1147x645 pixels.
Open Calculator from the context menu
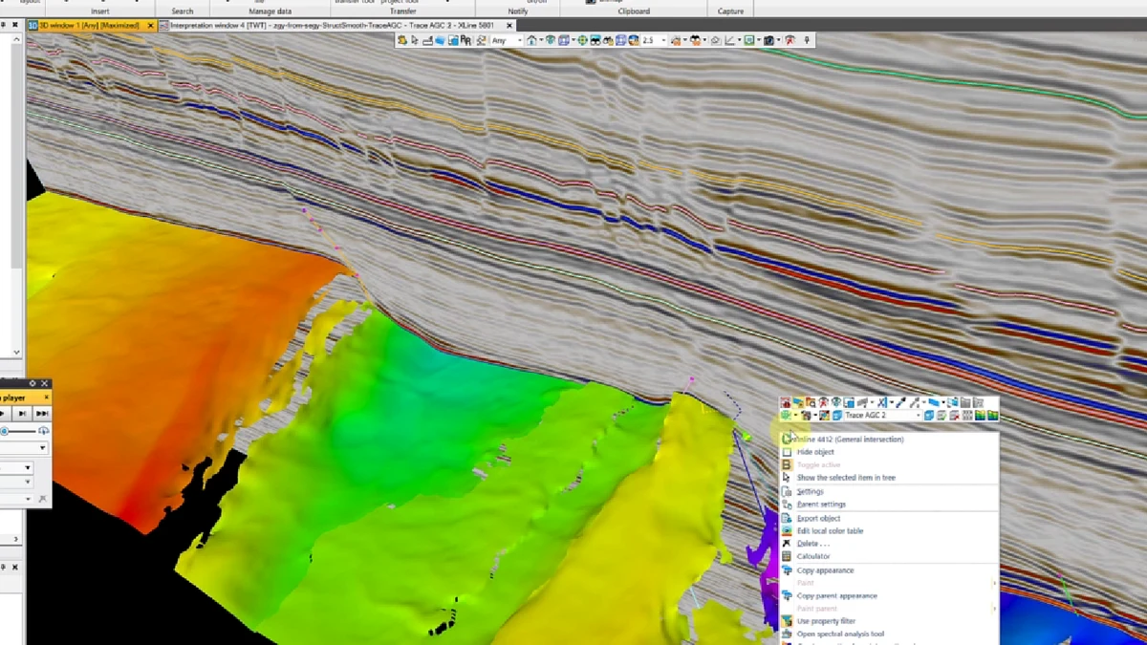[x=889, y=556]
